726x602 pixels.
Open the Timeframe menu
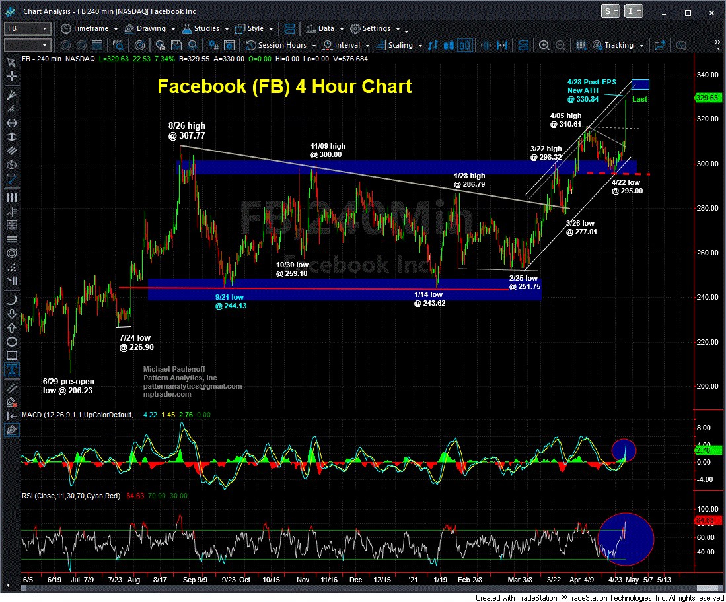click(89, 28)
